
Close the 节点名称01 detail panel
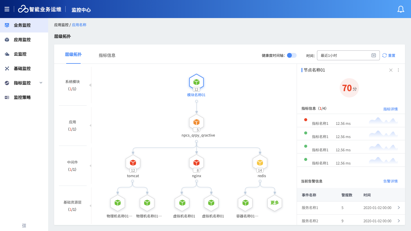coord(391,70)
